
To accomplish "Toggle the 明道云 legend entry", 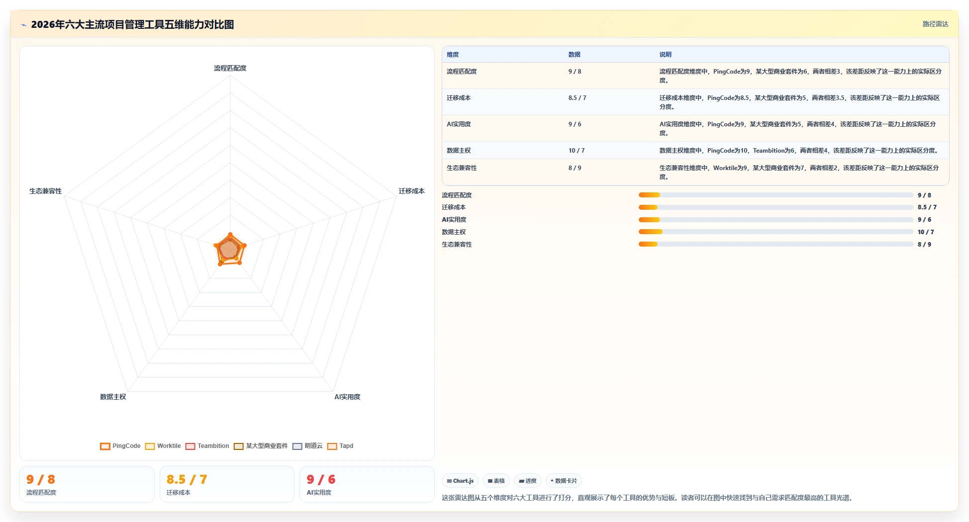I will point(307,446).
